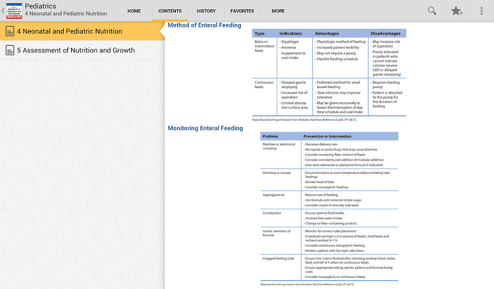Click the 'Dysphagia' indication bullet
Viewport: 494px width, 289px height.
click(289, 41)
